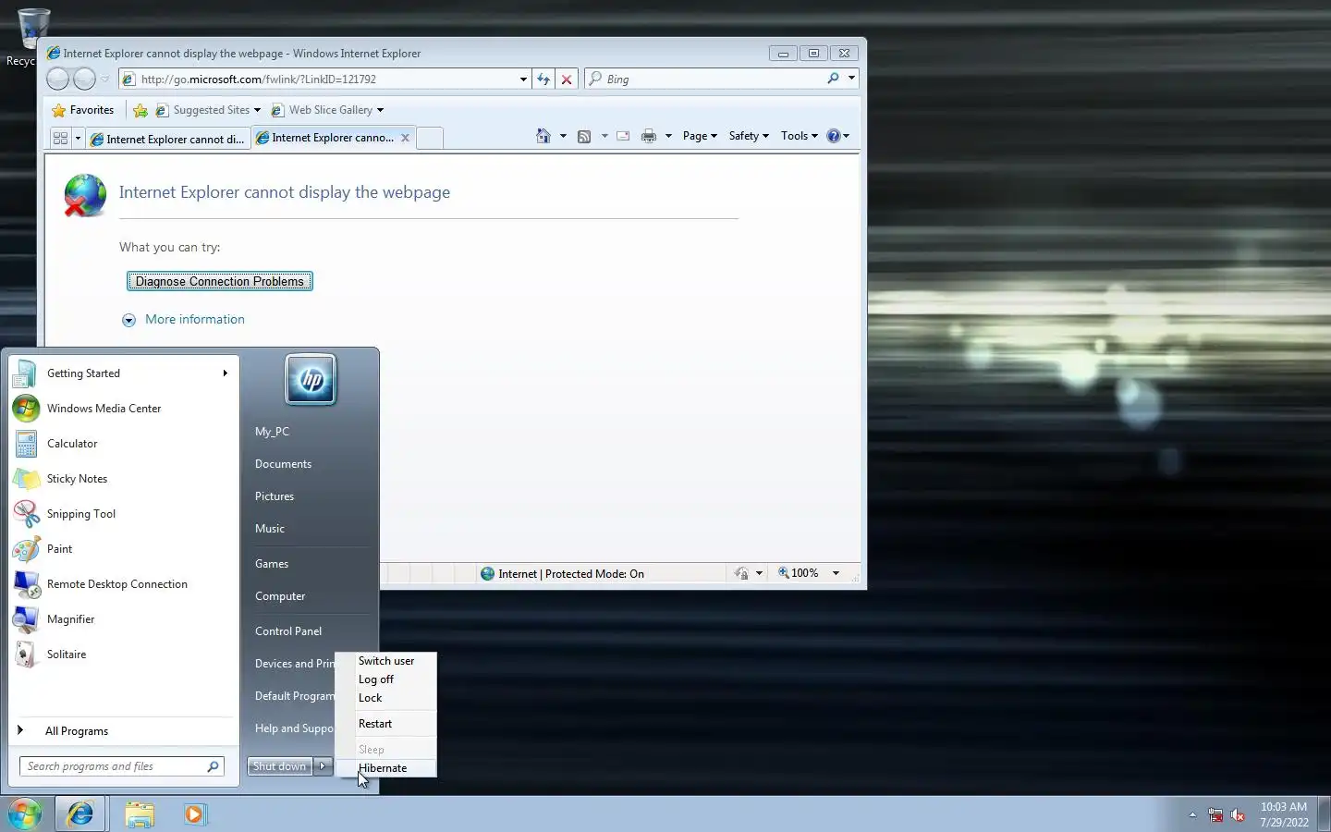Open Remote Desktop Connection

tap(124, 584)
